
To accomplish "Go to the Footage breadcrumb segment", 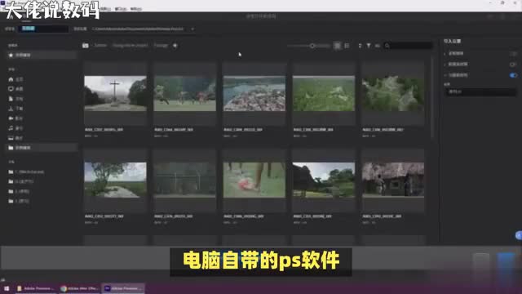I will (x=161, y=46).
